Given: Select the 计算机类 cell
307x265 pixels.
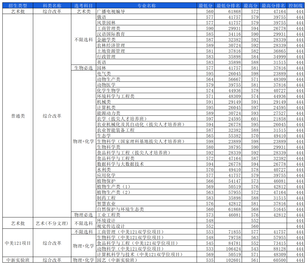Looking at the screenshot, I should 146,107.
